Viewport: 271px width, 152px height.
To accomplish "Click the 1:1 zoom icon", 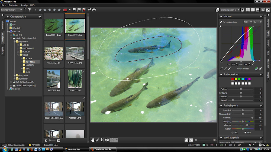I will [x=186, y=140].
